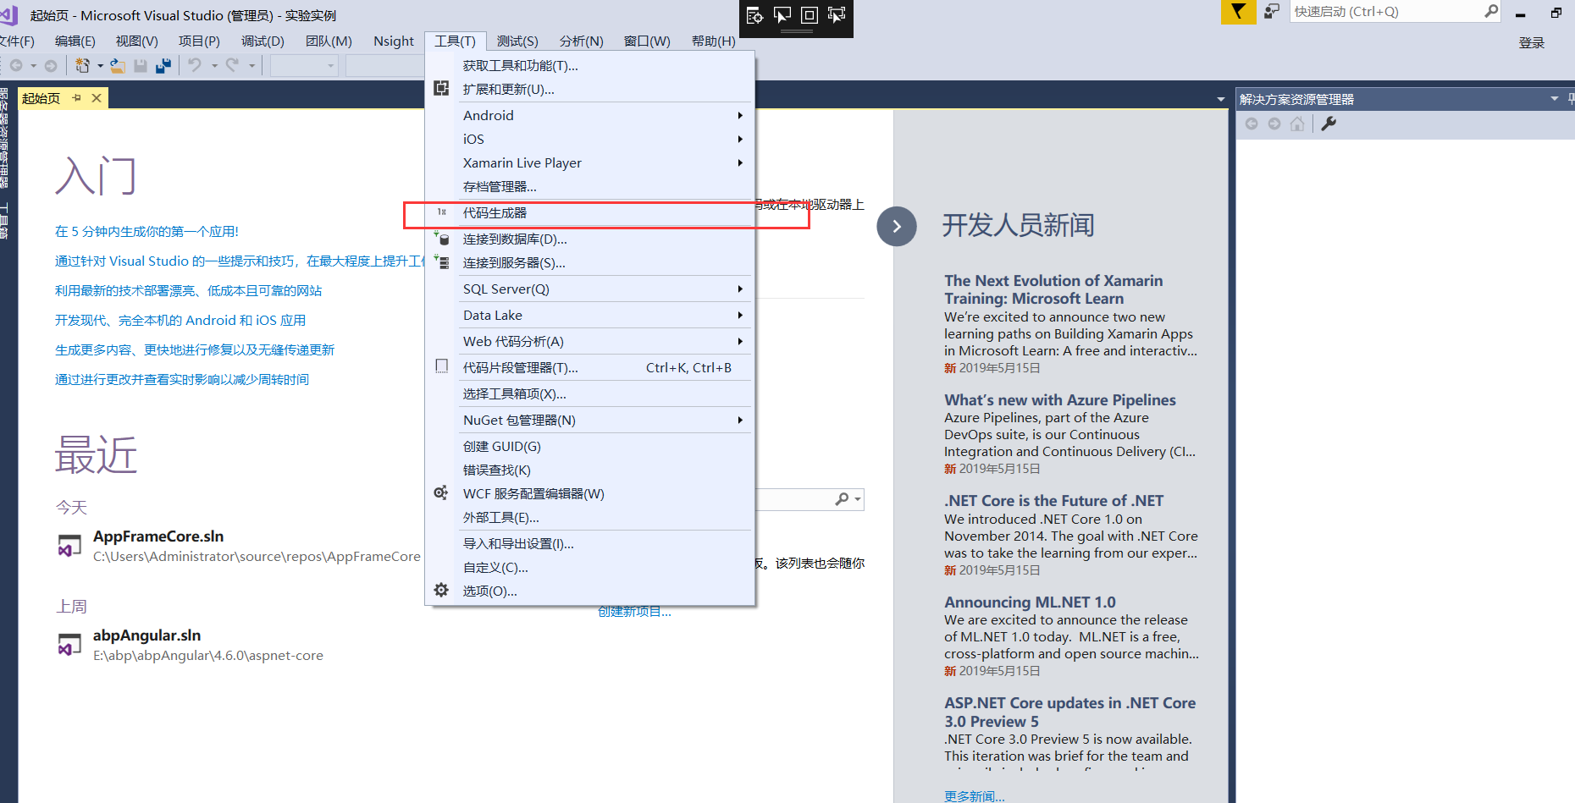Screen dimensions: 1575x803
Task: Click the notifications flag icon
Action: 1238,12
